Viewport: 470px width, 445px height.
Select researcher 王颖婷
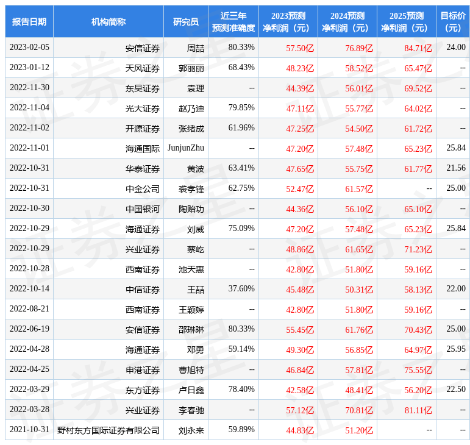coord(191,309)
